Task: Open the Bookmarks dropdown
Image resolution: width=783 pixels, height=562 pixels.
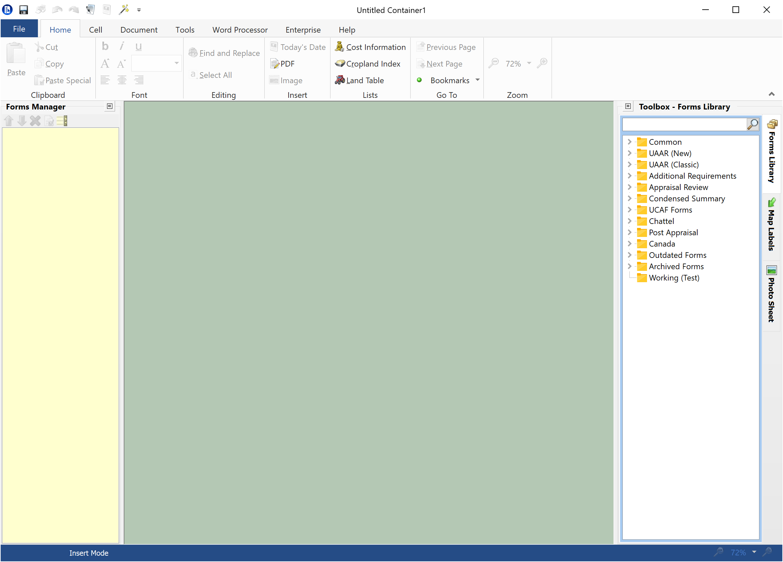Action: [477, 80]
